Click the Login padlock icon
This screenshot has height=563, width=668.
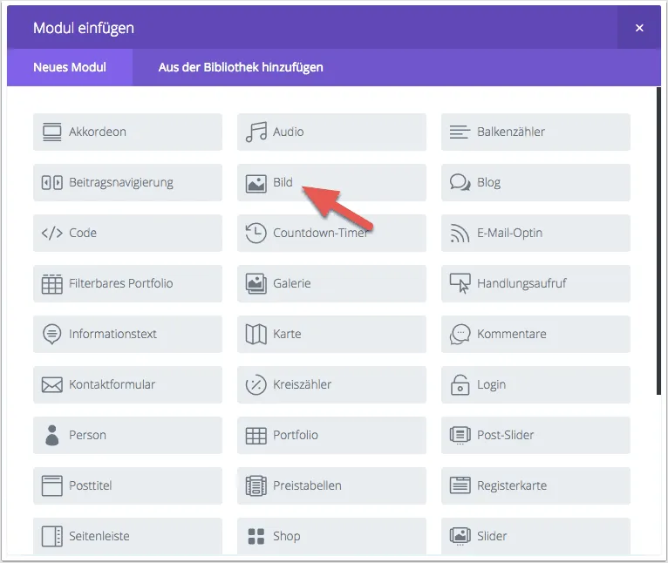(x=460, y=384)
